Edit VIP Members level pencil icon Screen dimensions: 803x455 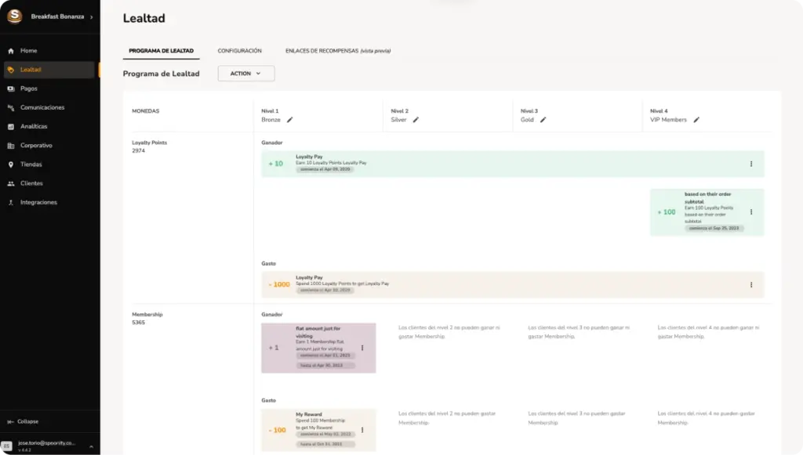pos(696,120)
